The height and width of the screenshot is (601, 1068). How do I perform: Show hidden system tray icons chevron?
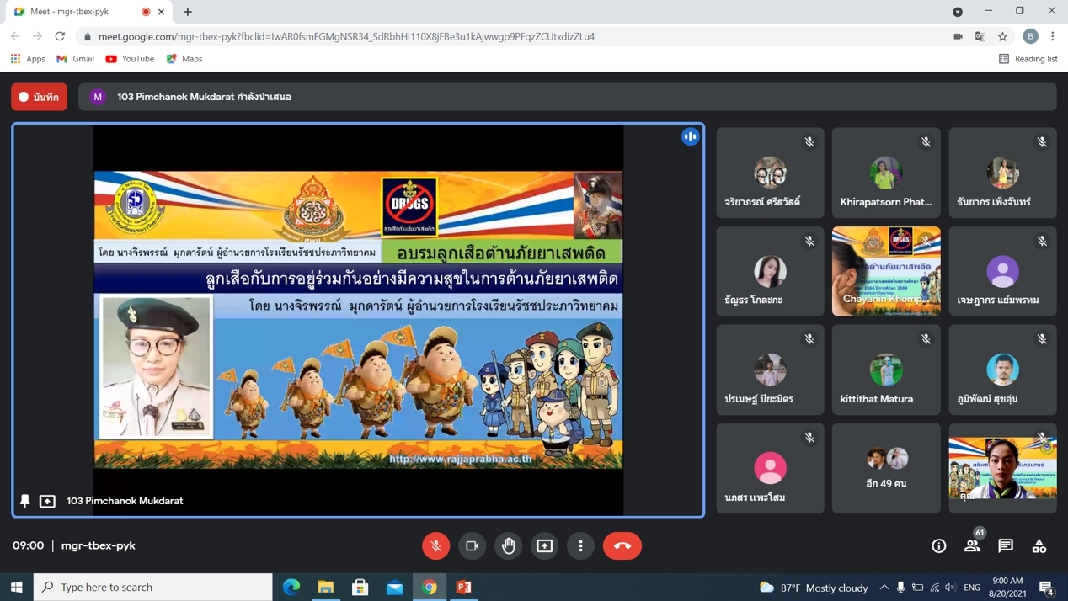click(x=884, y=587)
